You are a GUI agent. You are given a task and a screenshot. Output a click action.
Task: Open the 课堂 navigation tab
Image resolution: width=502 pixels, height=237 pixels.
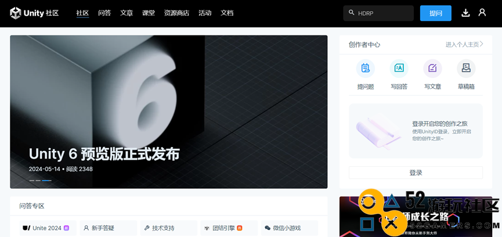pos(149,13)
